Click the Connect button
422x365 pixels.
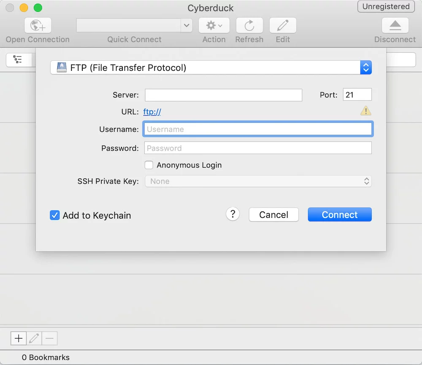tap(340, 214)
